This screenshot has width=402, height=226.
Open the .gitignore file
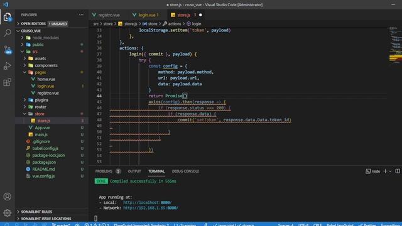41,141
